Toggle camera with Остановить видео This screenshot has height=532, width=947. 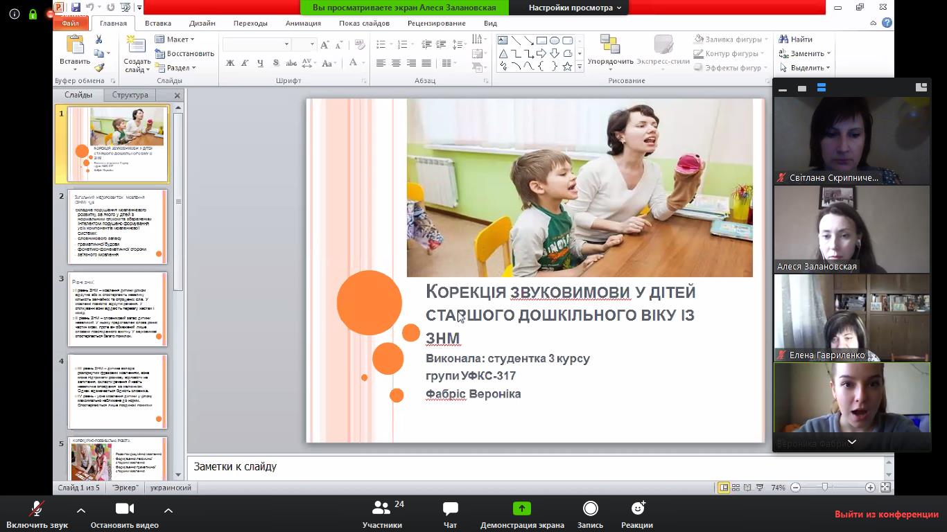(x=124, y=509)
